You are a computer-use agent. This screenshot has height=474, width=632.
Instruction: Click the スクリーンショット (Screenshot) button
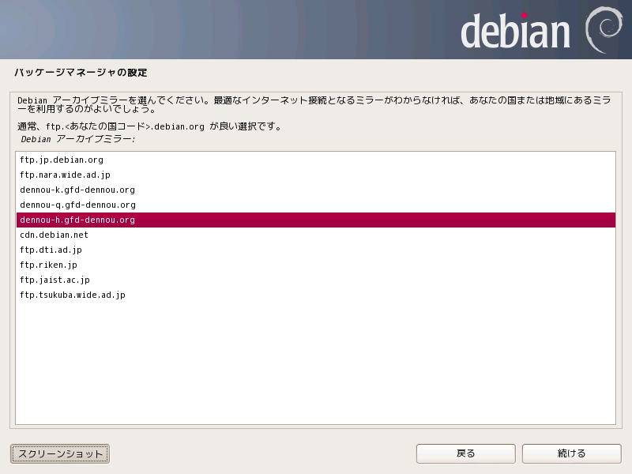point(60,453)
